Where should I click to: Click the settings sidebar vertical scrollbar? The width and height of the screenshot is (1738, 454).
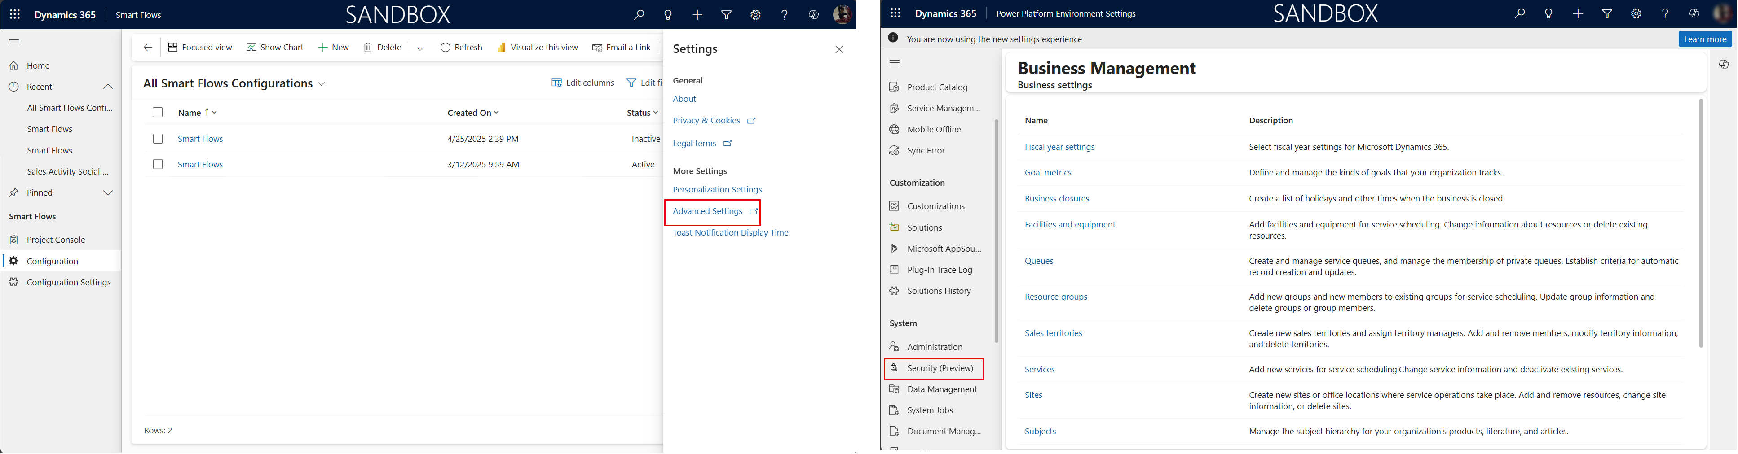click(997, 231)
